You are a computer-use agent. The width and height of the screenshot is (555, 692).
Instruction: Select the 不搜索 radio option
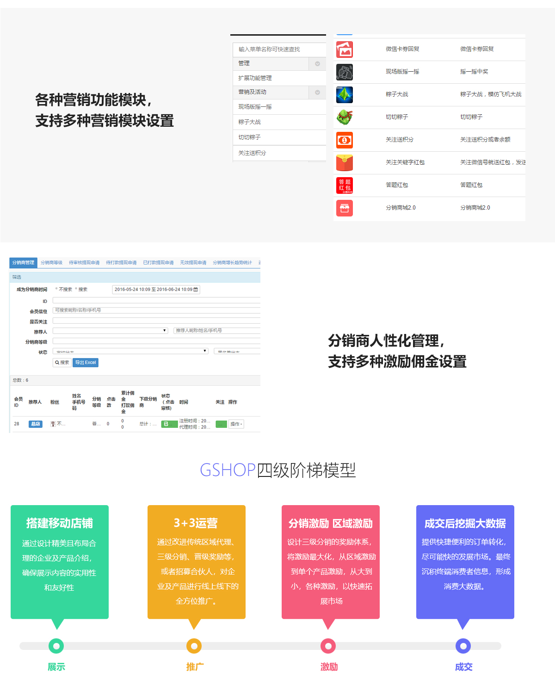point(57,289)
